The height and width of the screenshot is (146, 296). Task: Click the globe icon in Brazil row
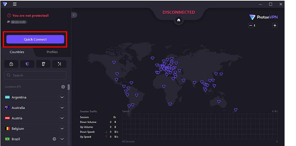point(54,139)
